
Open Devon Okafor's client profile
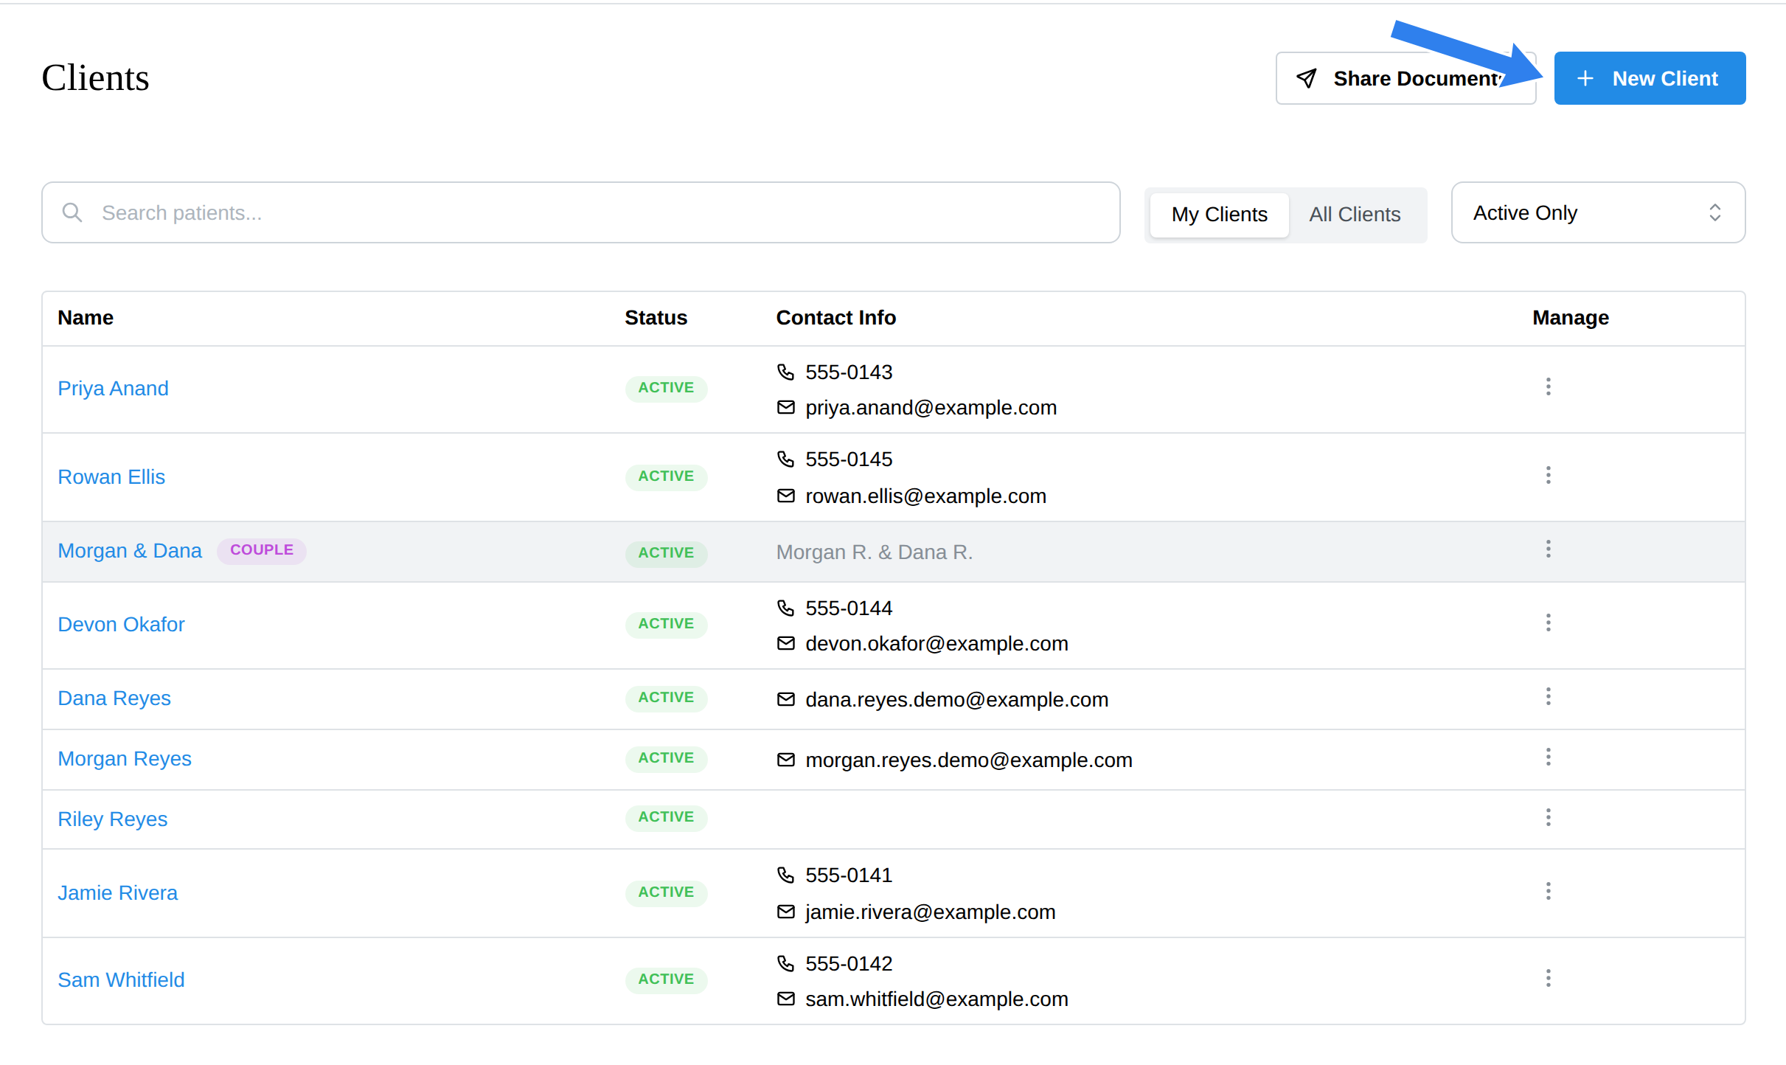click(x=121, y=624)
